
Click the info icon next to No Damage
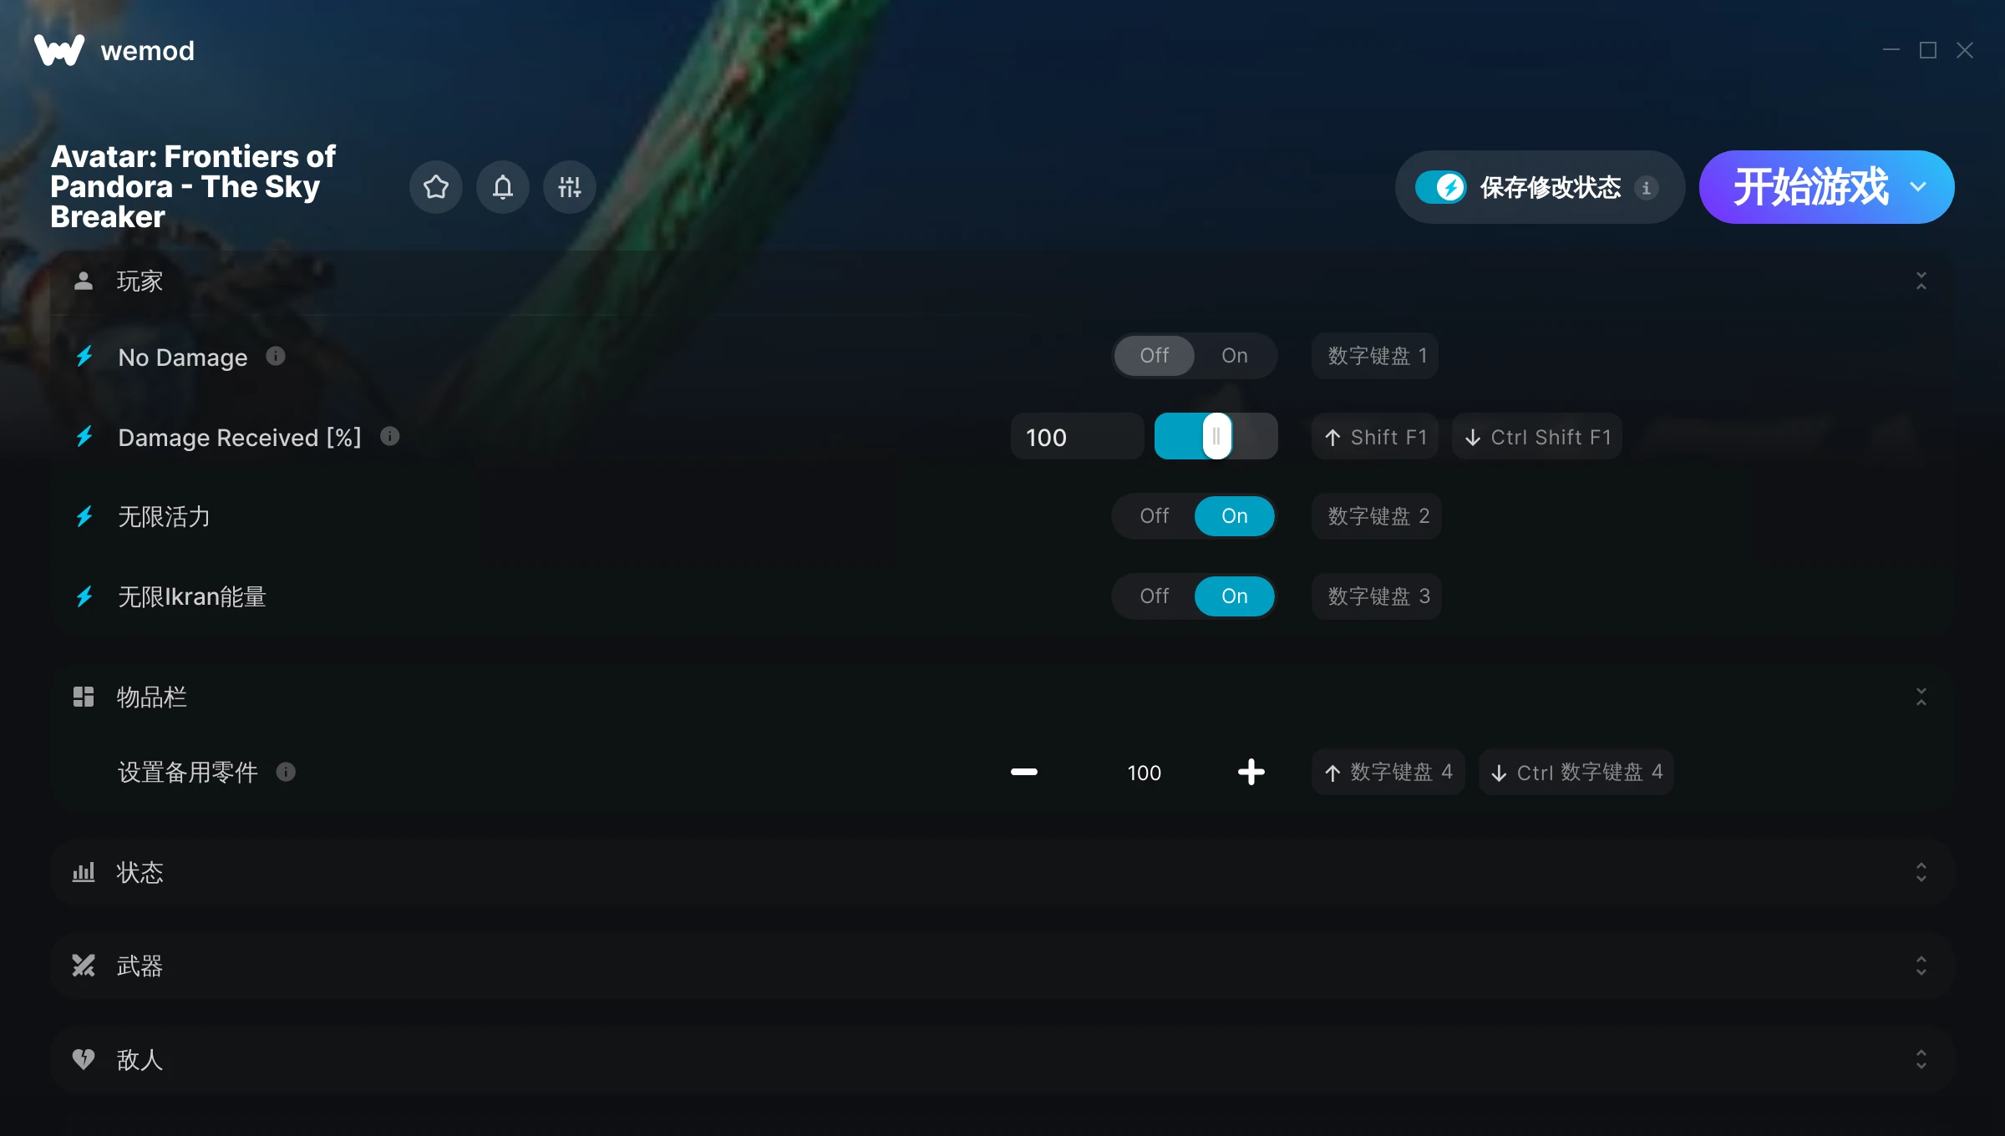coord(276,357)
